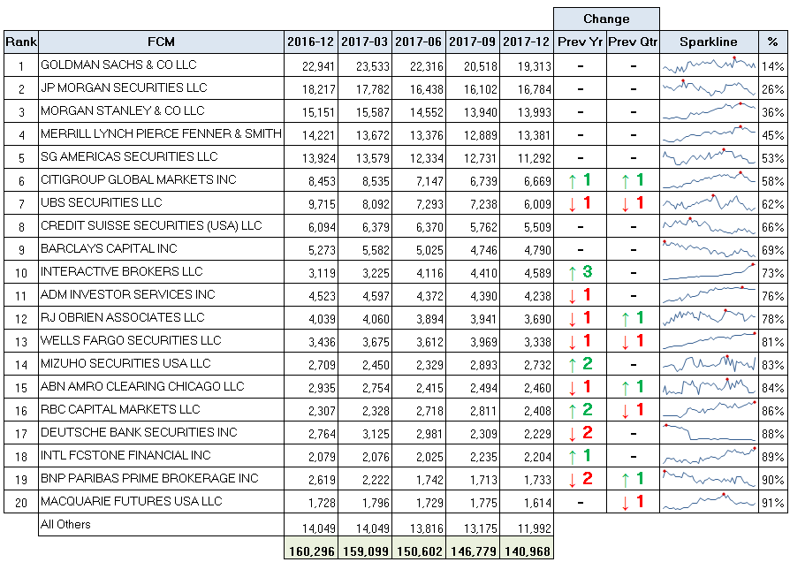Select MERRILL LYNCH PIERCE FENNER & SMITH cell
The image size is (790, 562).
tap(161, 134)
